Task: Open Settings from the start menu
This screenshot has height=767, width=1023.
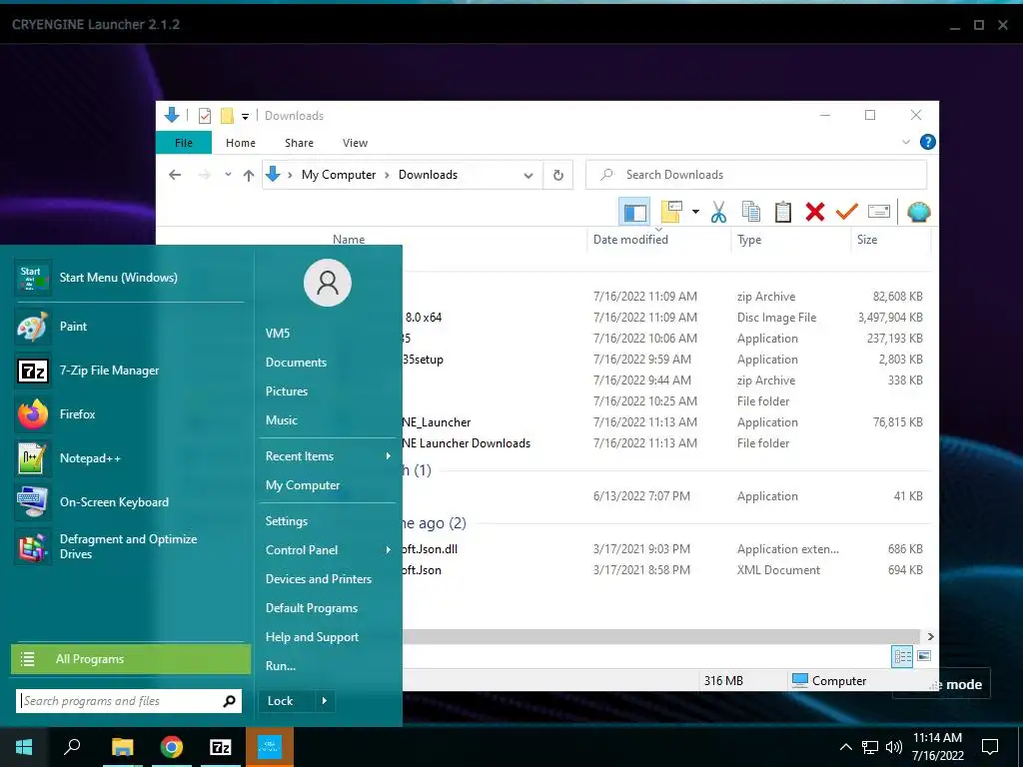Action: coord(287,521)
